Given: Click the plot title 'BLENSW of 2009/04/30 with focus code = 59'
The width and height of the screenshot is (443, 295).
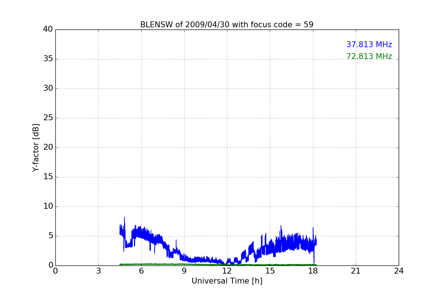Looking at the screenshot, I should point(227,25).
